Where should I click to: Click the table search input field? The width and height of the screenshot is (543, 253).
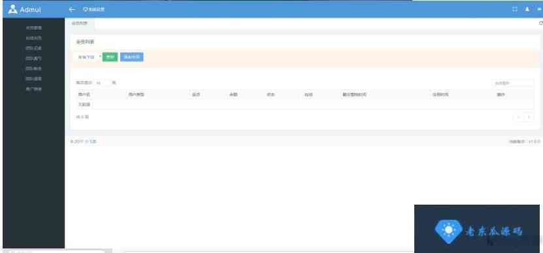click(512, 83)
